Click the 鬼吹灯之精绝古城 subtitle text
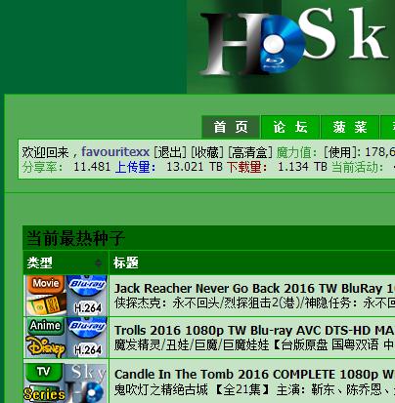395x403 pixels. pyautogui.click(x=161, y=389)
